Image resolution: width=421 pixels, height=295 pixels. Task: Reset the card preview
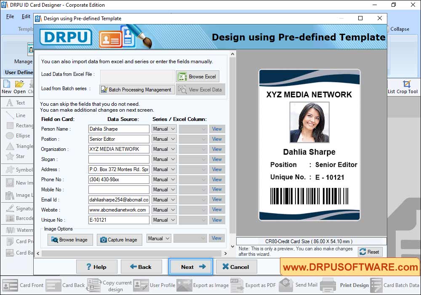pyautogui.click(x=370, y=252)
